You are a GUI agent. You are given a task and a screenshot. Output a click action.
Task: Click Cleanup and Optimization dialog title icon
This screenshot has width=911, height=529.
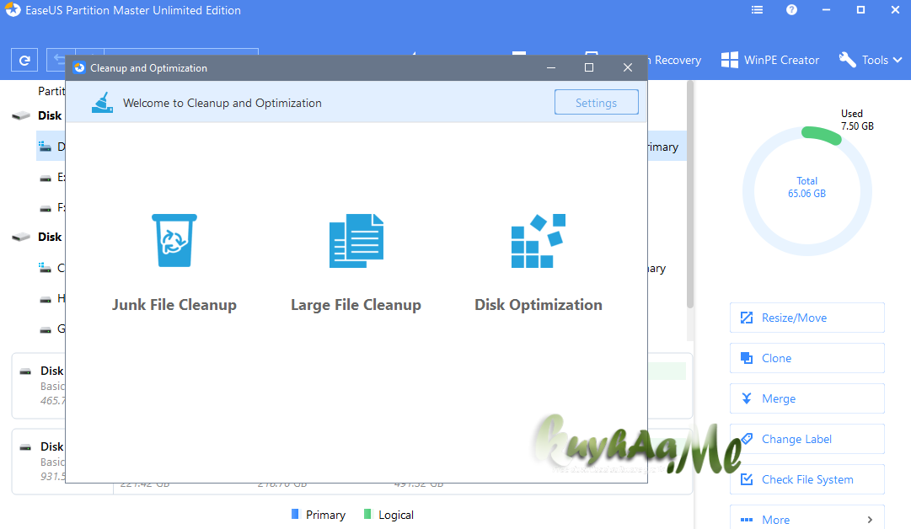point(79,68)
